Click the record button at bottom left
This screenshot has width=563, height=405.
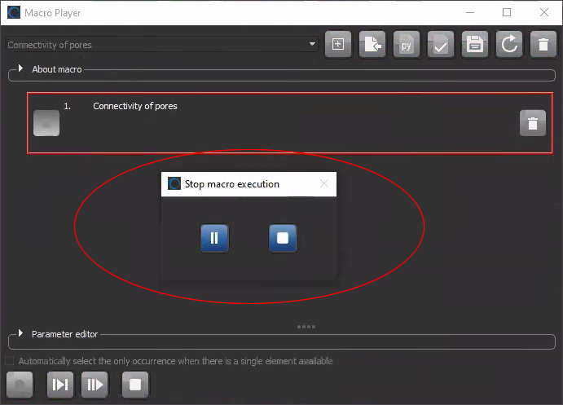pos(20,385)
